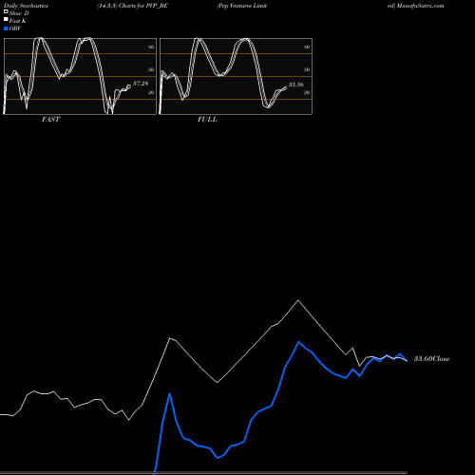Click the Fast K legend swatch
The image size is (475, 475).
[6, 20]
